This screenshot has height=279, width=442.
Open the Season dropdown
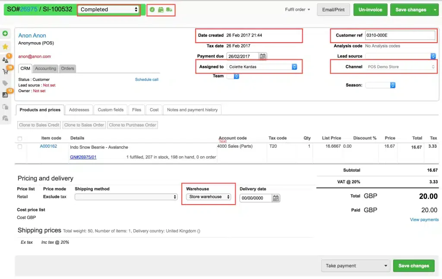tap(380, 85)
